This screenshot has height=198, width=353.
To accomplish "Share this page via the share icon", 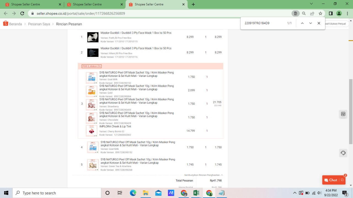I will click(312, 13).
